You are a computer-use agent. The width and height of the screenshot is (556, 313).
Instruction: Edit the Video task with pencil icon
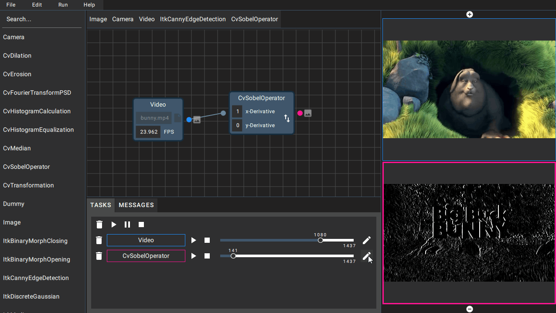coord(367,240)
